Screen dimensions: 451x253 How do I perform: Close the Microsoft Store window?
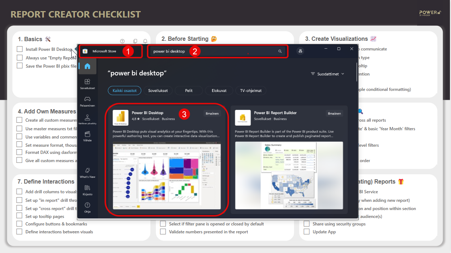pyautogui.click(x=351, y=49)
